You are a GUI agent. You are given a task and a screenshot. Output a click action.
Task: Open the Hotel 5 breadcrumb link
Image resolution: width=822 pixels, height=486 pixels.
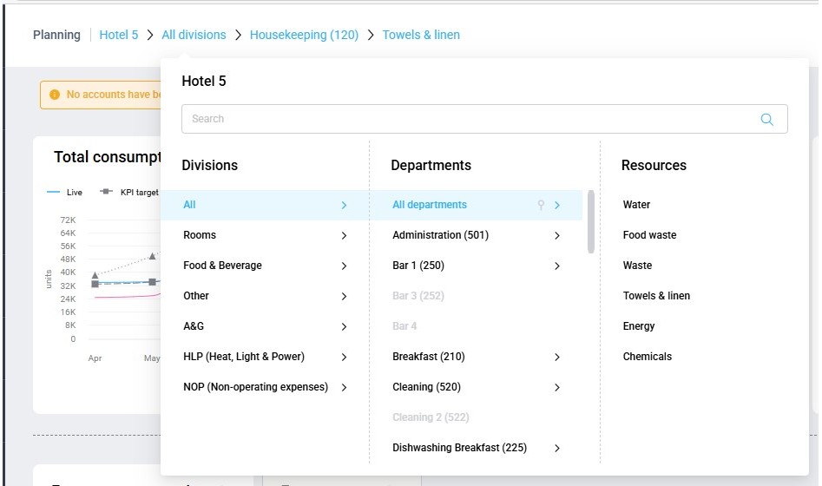tap(118, 35)
